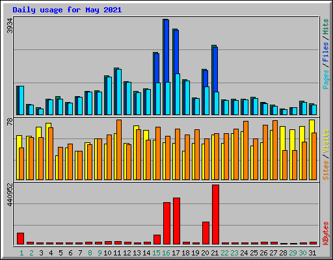
Task: Click day 16 on the x-axis
Action: [166, 253]
